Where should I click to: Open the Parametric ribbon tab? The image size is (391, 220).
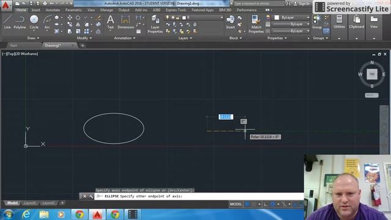[73, 10]
